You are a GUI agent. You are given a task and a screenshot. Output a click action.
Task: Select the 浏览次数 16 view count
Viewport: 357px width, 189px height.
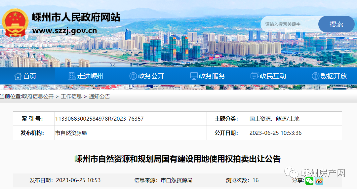(x=242, y=180)
